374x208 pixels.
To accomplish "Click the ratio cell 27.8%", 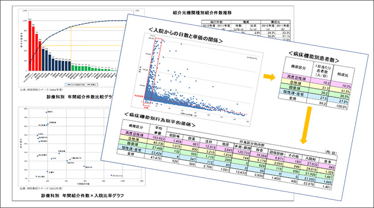I will point(344,102).
